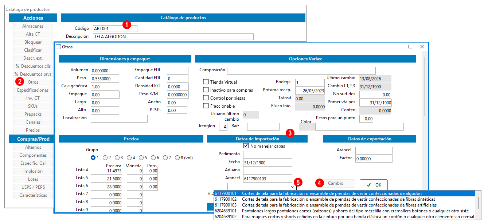The image size is (488, 224).
Task: Expand the Arancel dropdown arrow
Action: (x=293, y=186)
